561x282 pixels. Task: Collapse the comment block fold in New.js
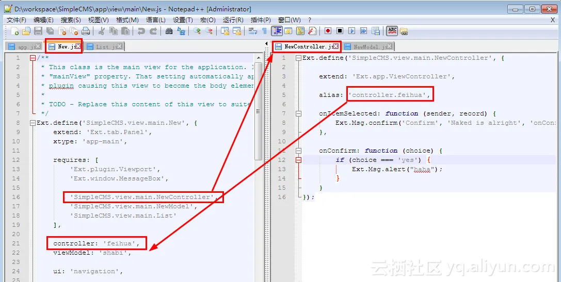tap(33, 58)
